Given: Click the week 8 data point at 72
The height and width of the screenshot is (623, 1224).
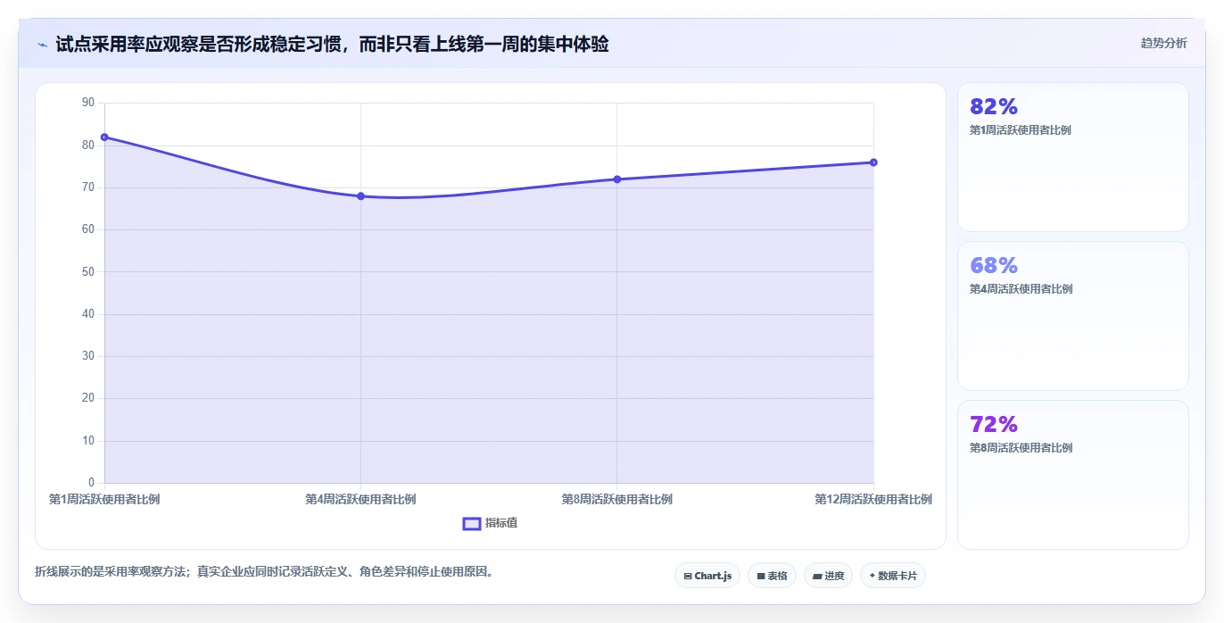Looking at the screenshot, I should tap(616, 179).
